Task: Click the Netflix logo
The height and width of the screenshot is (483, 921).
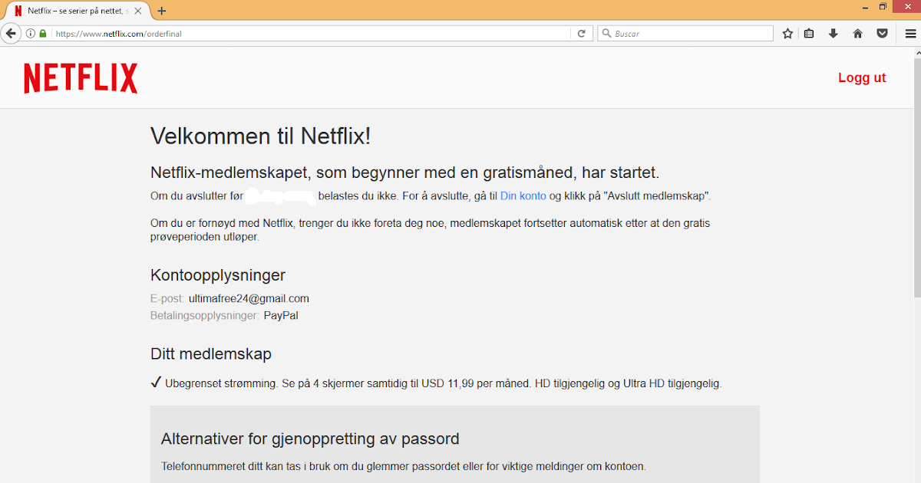Action: tap(80, 77)
